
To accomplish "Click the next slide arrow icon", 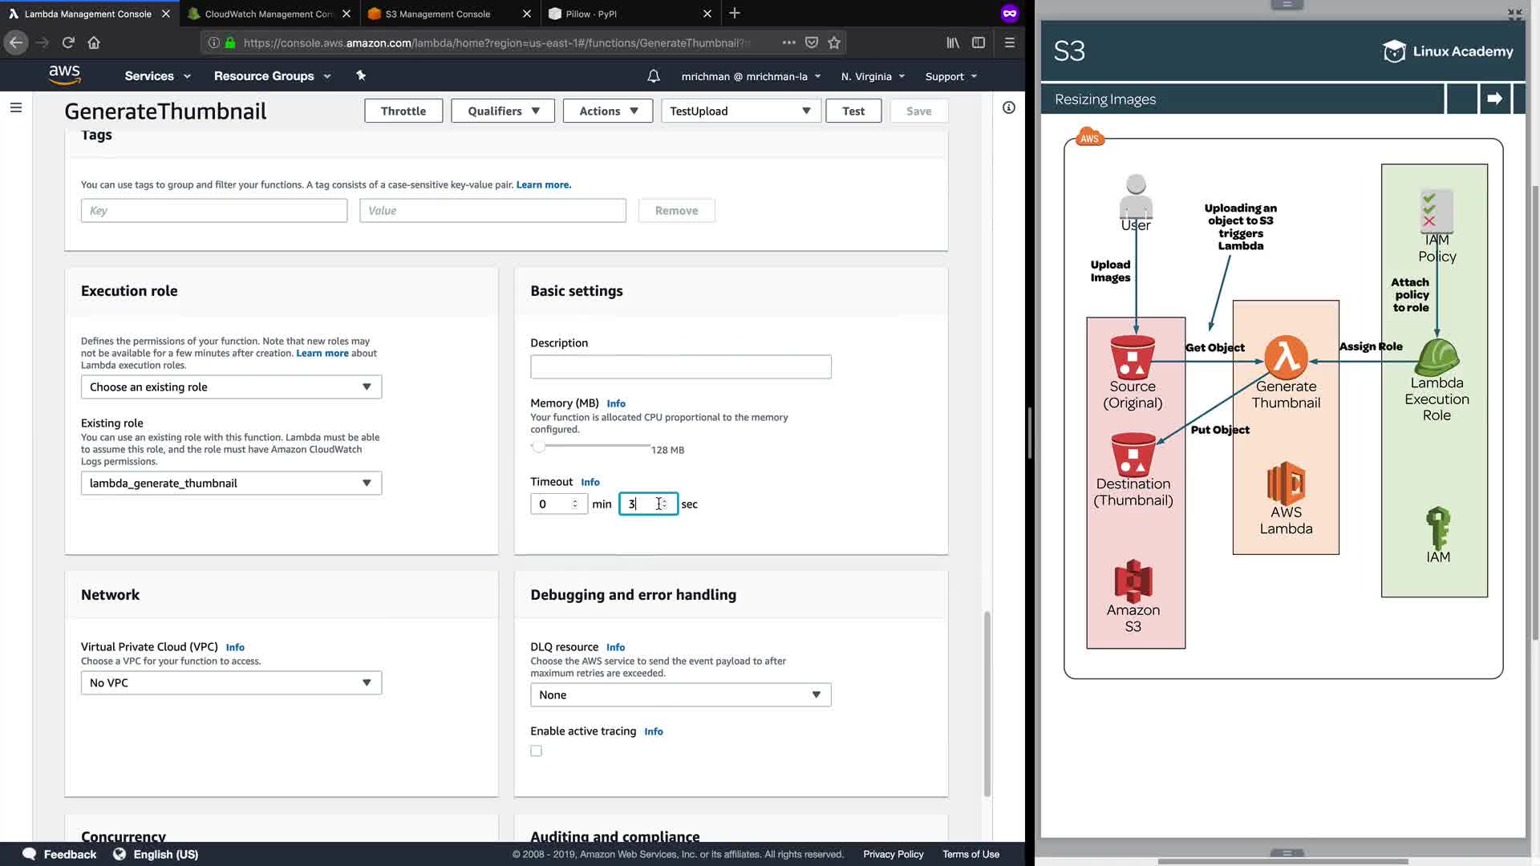I will click(1494, 99).
